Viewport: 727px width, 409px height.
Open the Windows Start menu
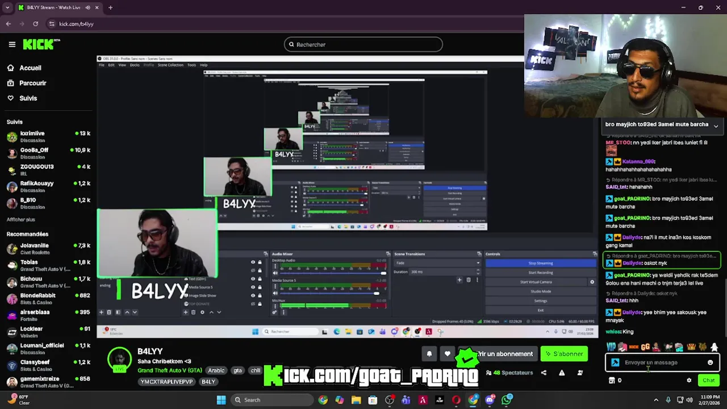tap(221, 400)
